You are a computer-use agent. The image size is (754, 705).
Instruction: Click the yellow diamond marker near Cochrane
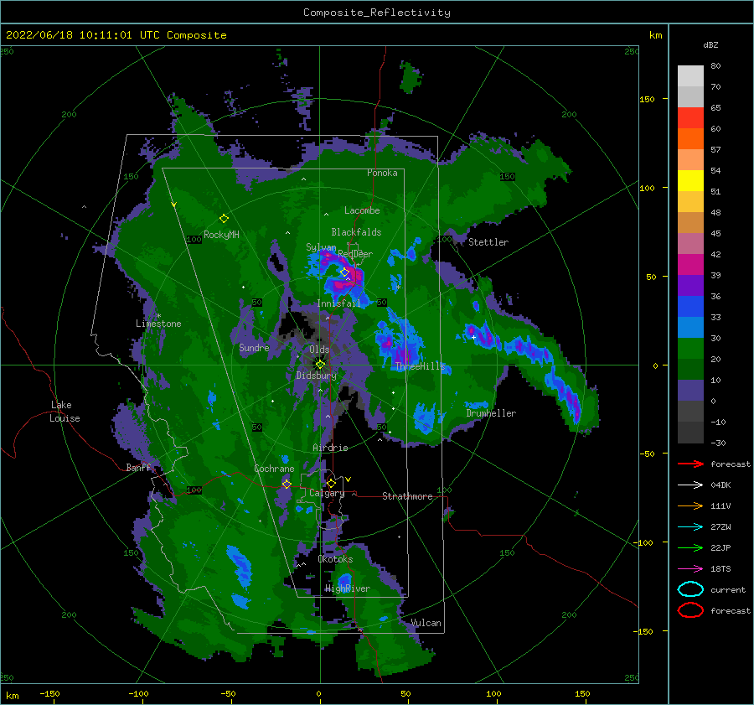[287, 484]
